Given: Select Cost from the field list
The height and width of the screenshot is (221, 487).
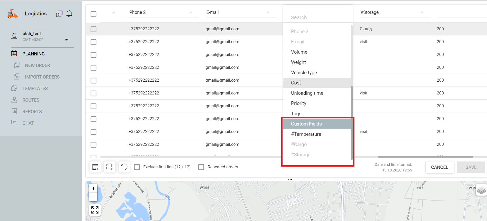Looking at the screenshot, I should [296, 83].
